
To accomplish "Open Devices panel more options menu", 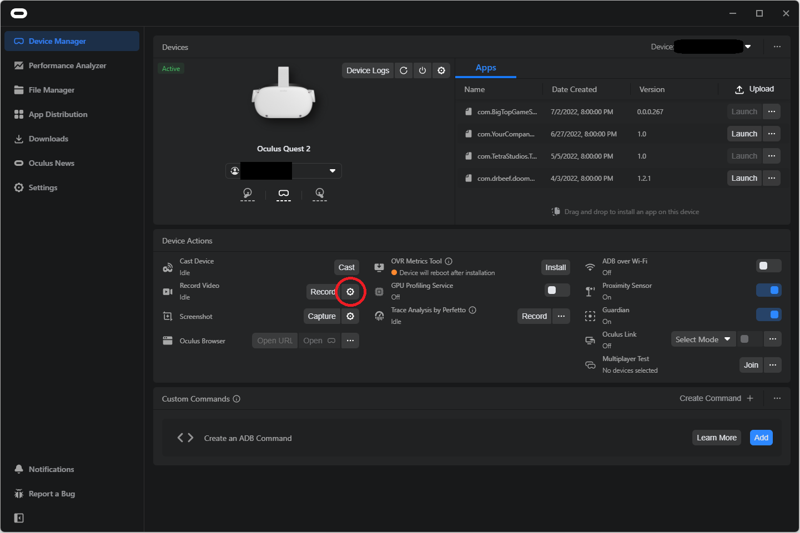I will [x=777, y=47].
